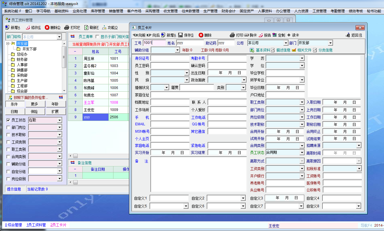Expand the 员工状态 合同期 dropdown
Viewport: 384px width, 231px height.
tap(302, 153)
